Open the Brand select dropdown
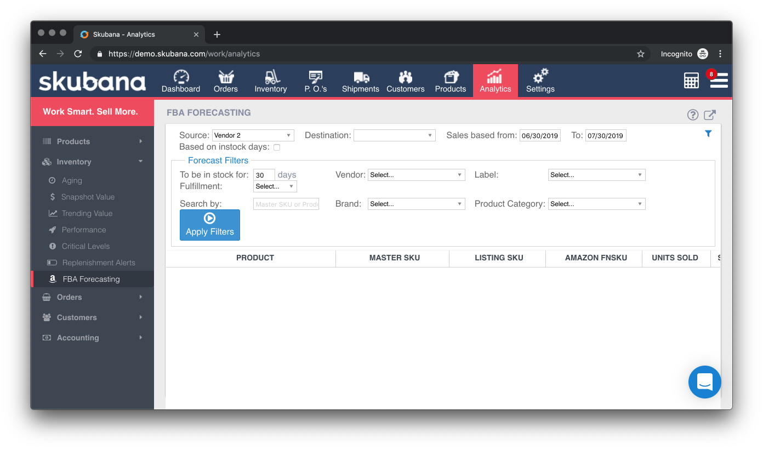Viewport: 763px width, 450px height. pos(417,204)
